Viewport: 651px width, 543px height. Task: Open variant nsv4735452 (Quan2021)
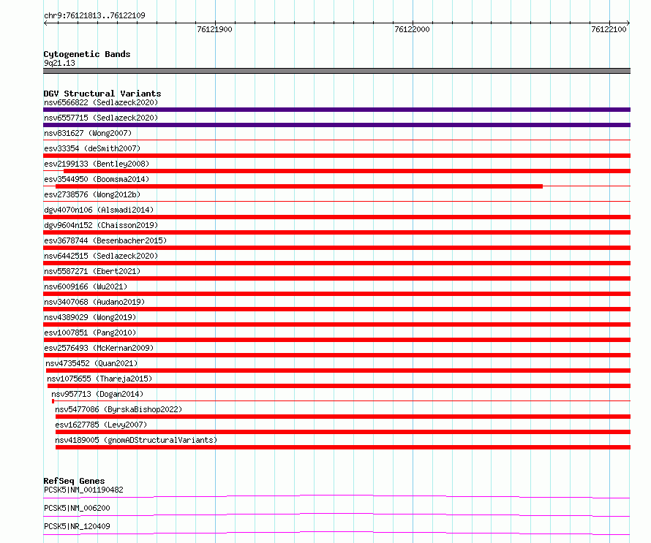tap(91, 363)
